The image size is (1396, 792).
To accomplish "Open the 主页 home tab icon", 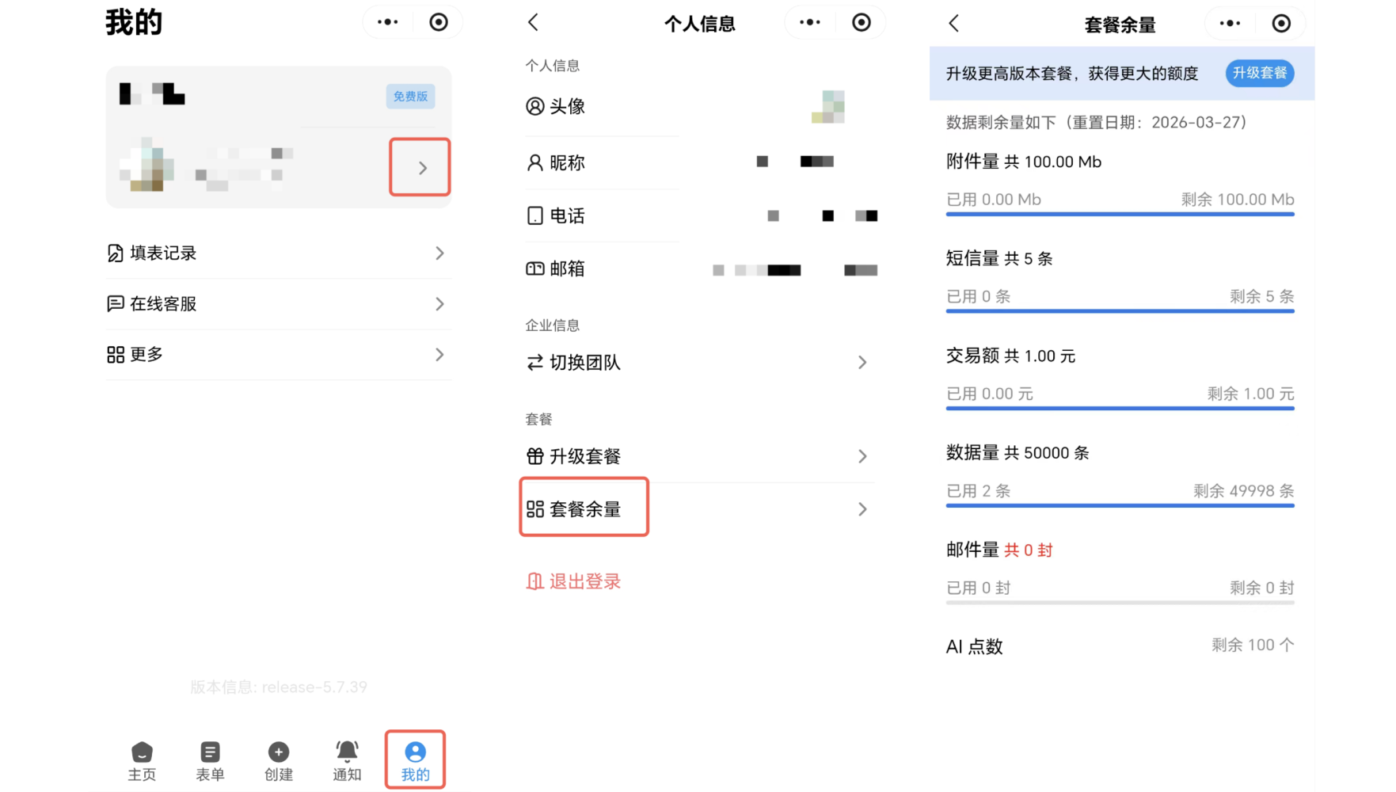I will (x=142, y=752).
